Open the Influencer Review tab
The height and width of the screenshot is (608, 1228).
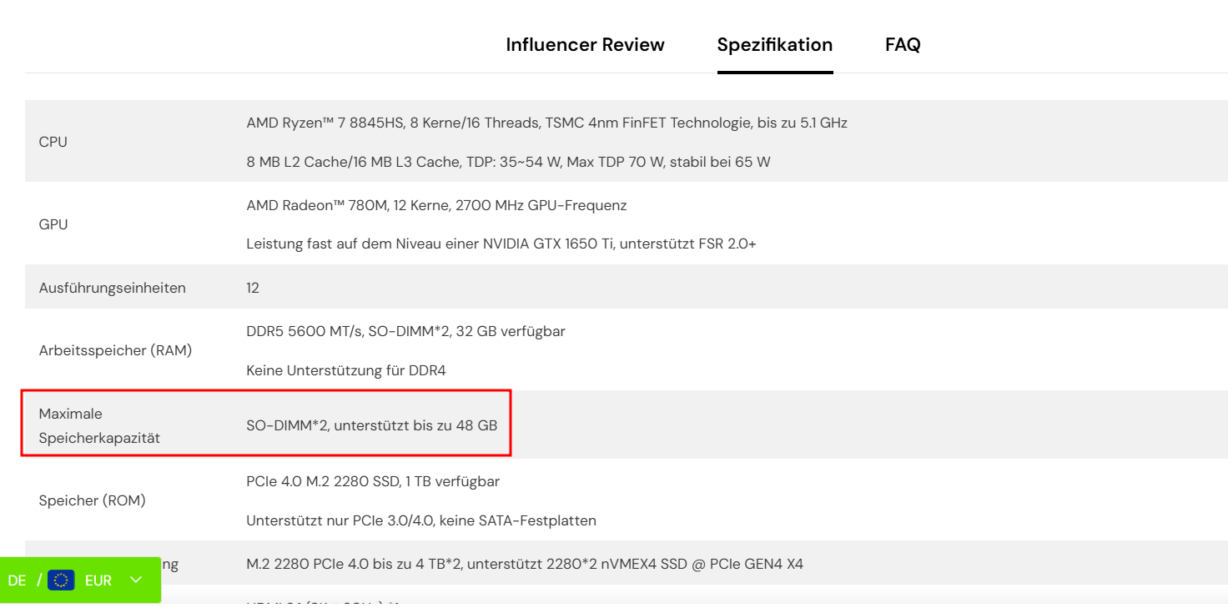pos(585,44)
